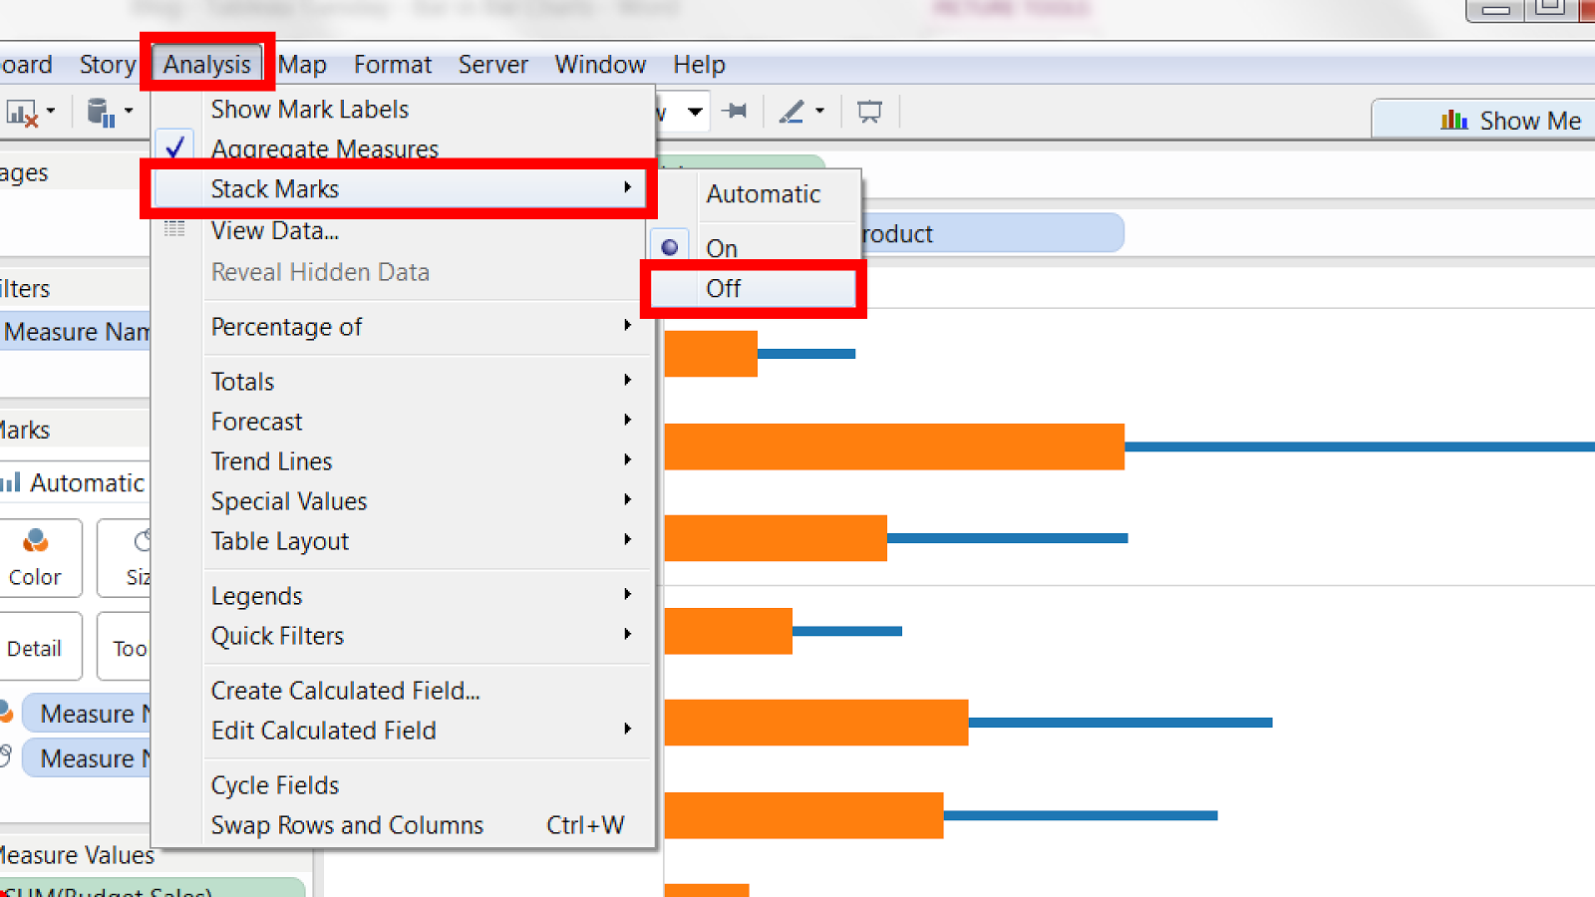Screen dimensions: 1595x897
Task: Expand the Percentage of submenu
Action: [x=287, y=327]
